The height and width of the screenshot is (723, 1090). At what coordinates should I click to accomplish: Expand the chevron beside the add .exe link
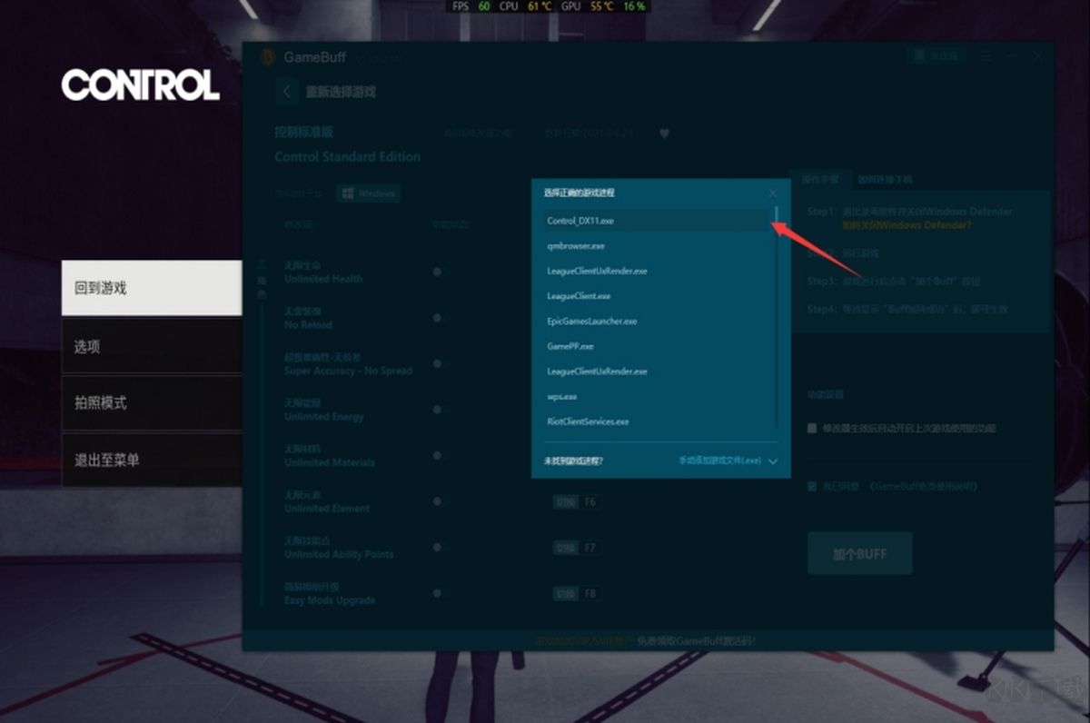click(x=773, y=461)
